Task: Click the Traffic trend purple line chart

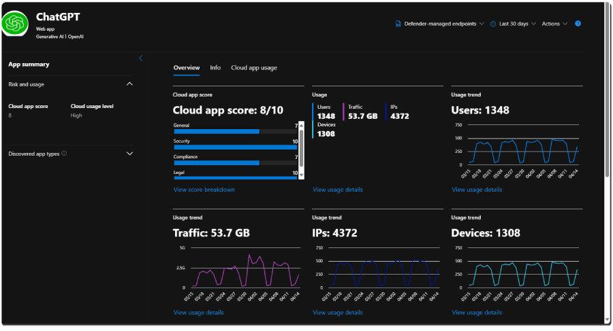Action: (245, 271)
